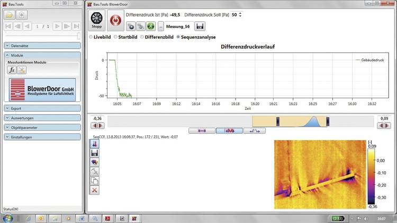Click the right handle of the histogram range

click(328, 122)
